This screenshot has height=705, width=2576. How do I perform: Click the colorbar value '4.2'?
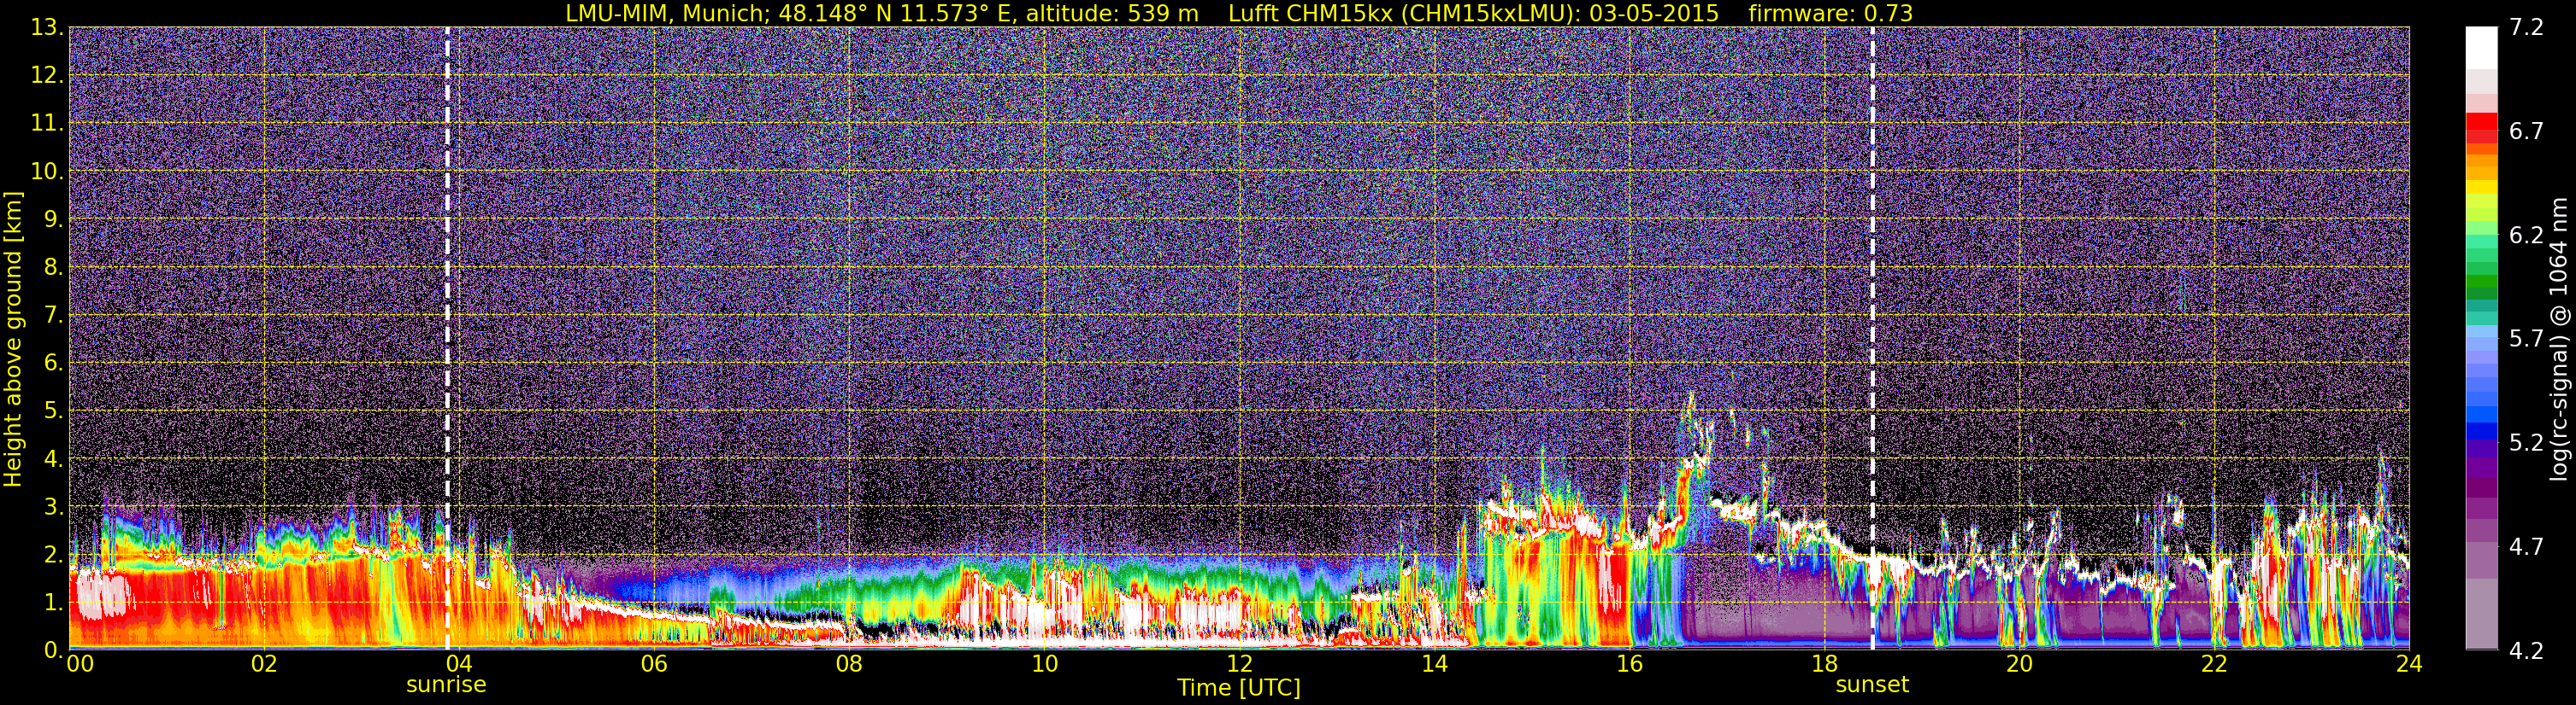click(x=2526, y=650)
